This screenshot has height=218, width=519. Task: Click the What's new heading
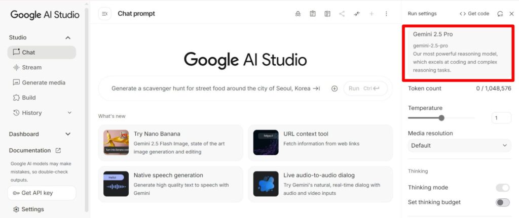112,116
